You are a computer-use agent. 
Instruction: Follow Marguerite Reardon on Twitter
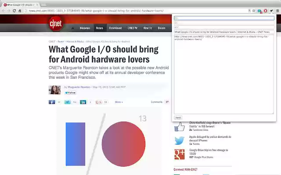click(x=70, y=93)
